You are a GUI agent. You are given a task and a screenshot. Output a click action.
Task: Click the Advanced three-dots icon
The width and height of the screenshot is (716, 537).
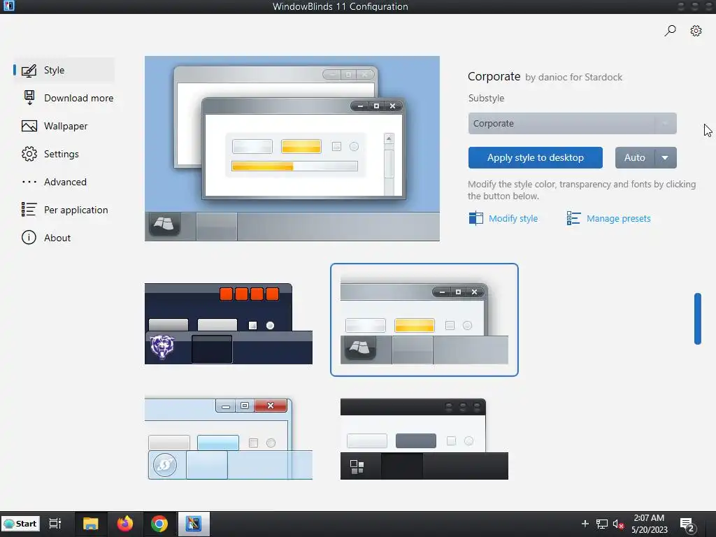pyautogui.click(x=29, y=182)
